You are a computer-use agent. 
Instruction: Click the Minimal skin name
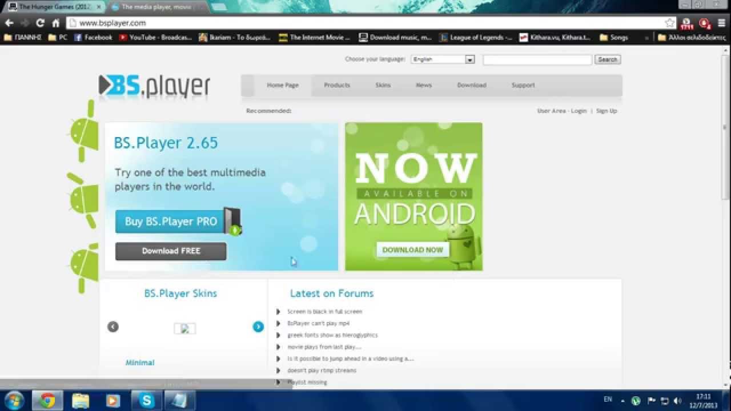tap(140, 362)
